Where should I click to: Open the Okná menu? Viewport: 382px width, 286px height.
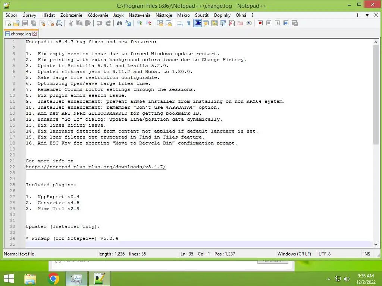241,15
